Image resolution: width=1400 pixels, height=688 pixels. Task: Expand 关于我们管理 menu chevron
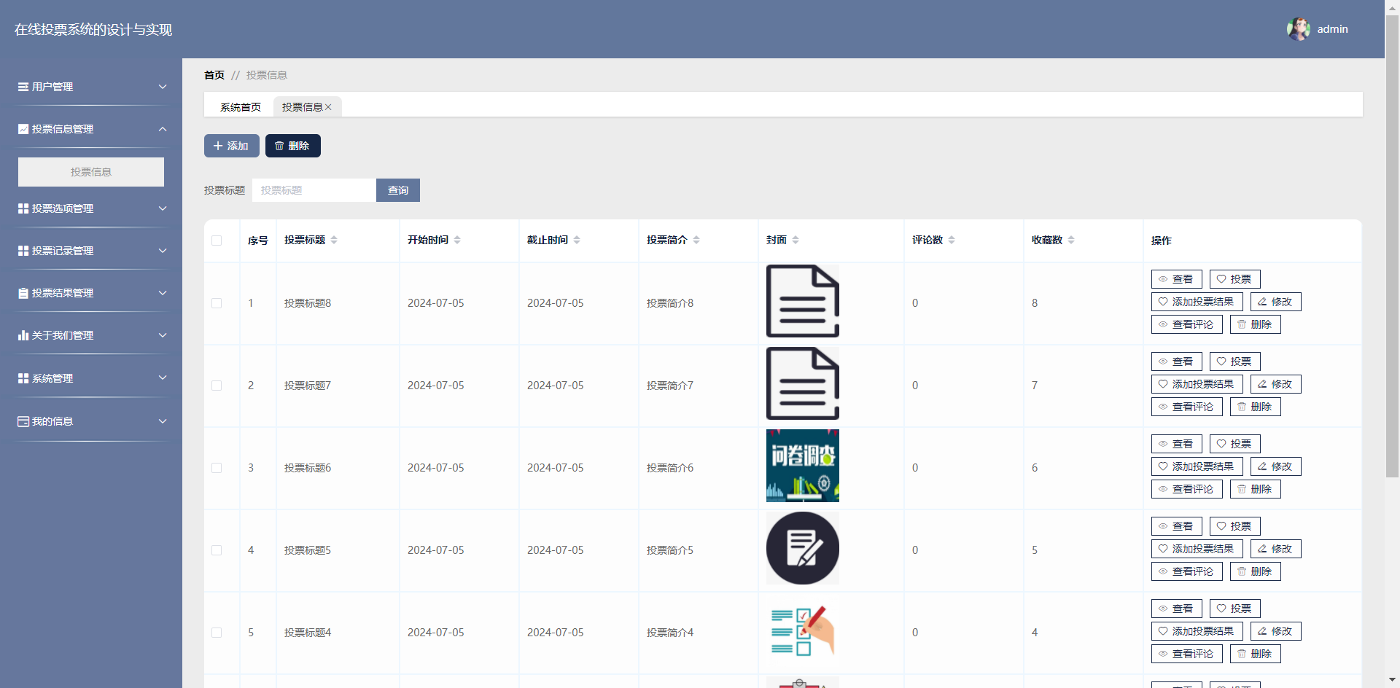click(x=163, y=335)
